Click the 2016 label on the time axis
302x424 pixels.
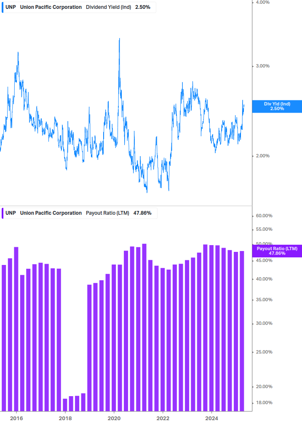(16, 419)
